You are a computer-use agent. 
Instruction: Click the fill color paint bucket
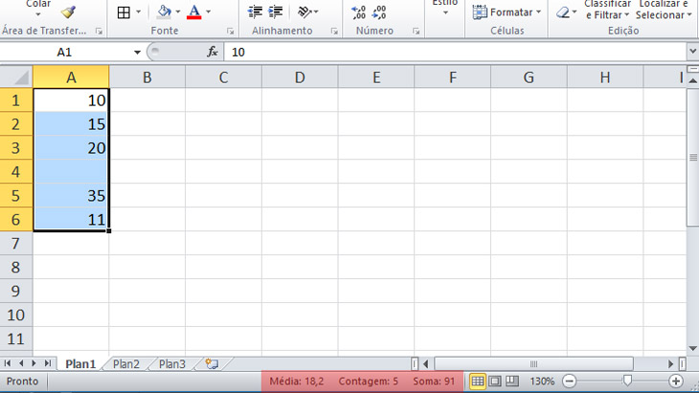click(x=164, y=12)
